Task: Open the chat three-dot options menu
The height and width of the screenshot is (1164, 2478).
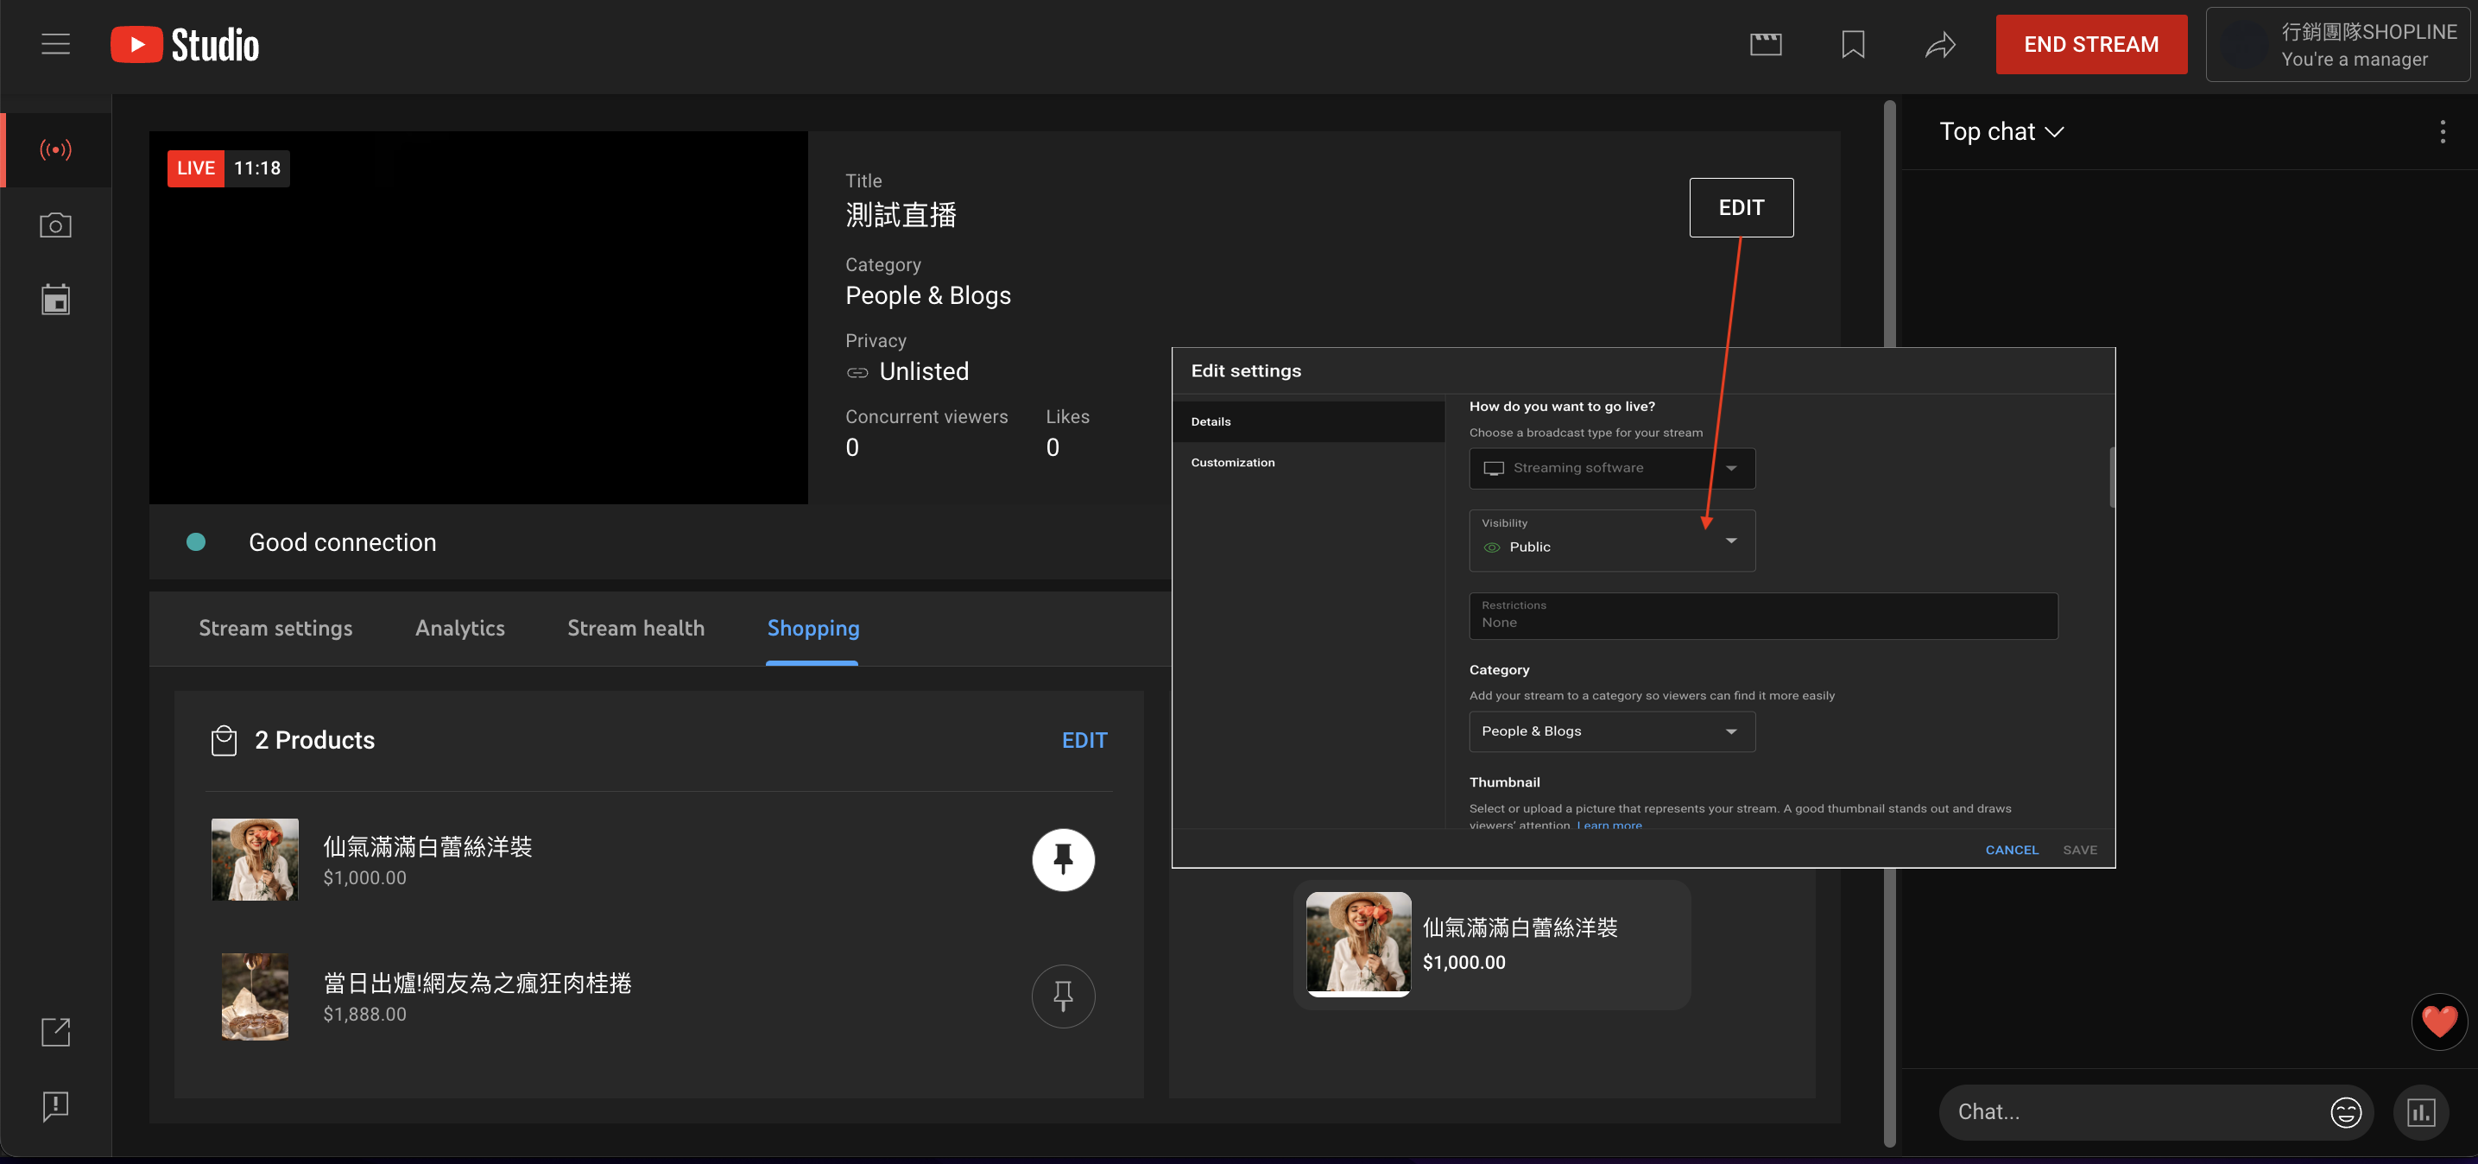Action: [2443, 132]
